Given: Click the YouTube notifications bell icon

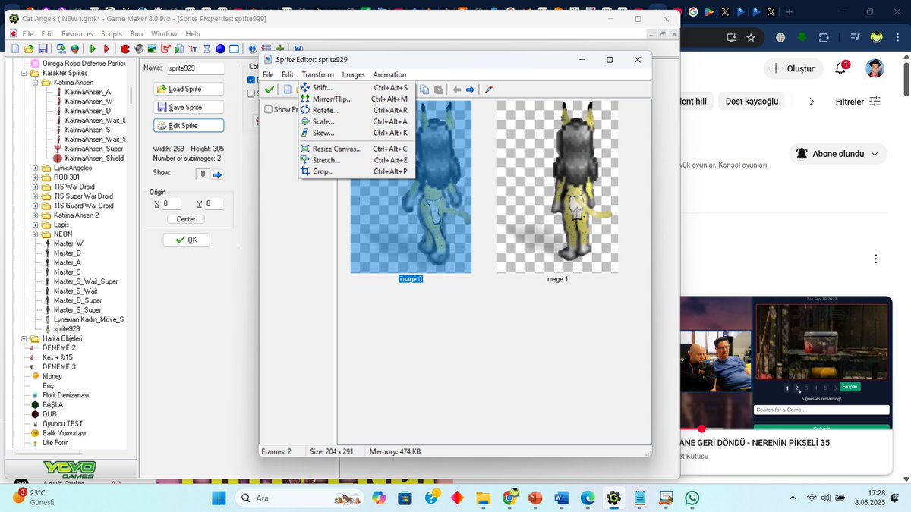Looking at the screenshot, I should [x=840, y=68].
